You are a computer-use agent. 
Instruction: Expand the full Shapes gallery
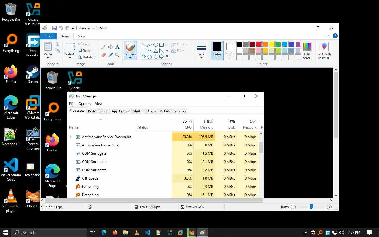click(167, 57)
